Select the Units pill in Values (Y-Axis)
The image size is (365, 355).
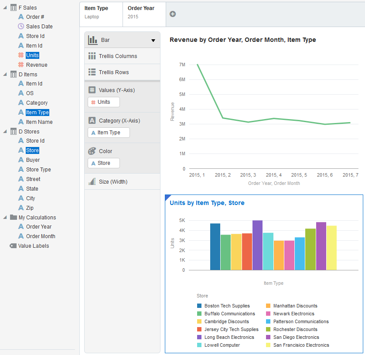pyautogui.click(x=104, y=102)
